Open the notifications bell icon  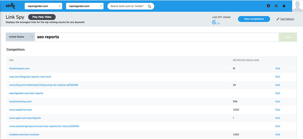tap(284, 6)
